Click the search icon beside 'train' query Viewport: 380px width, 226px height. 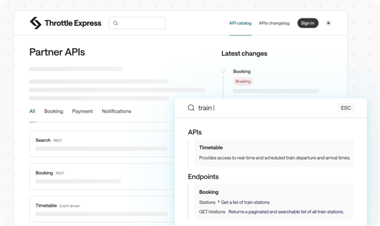click(x=191, y=108)
